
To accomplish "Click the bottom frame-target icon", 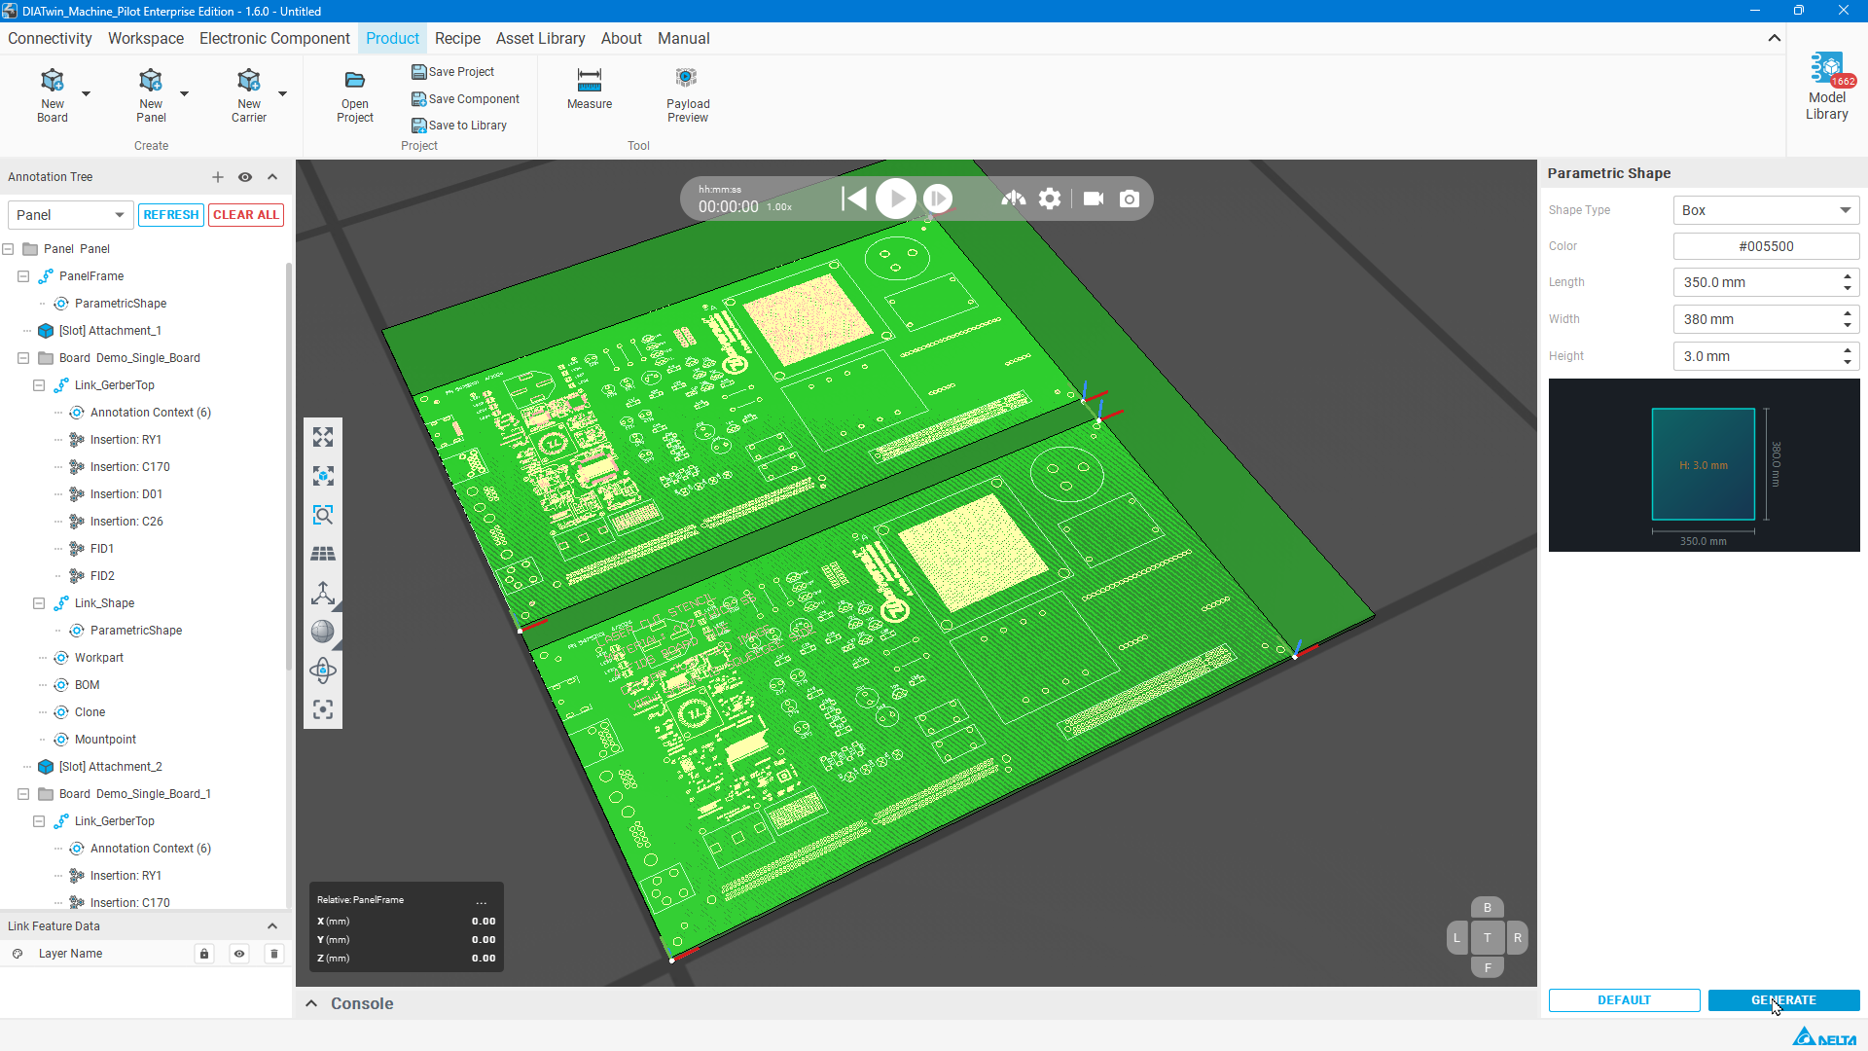I will (x=323, y=709).
